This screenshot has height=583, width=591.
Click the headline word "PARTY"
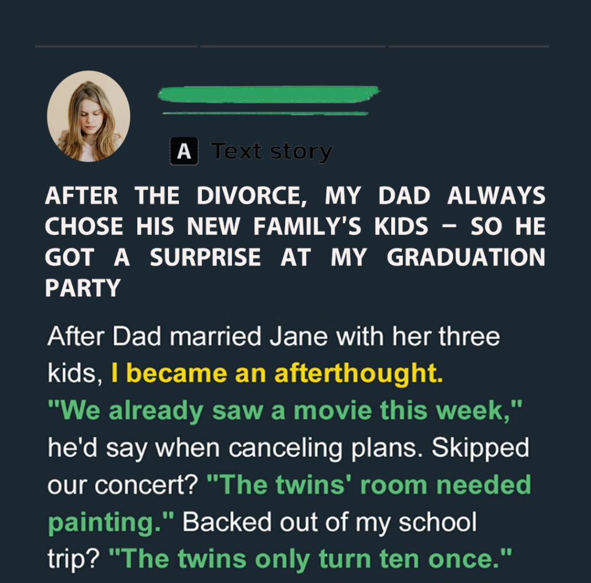[83, 288]
